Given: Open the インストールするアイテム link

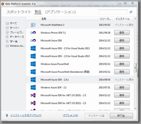Looking at the screenshot, I should point(26,115).
